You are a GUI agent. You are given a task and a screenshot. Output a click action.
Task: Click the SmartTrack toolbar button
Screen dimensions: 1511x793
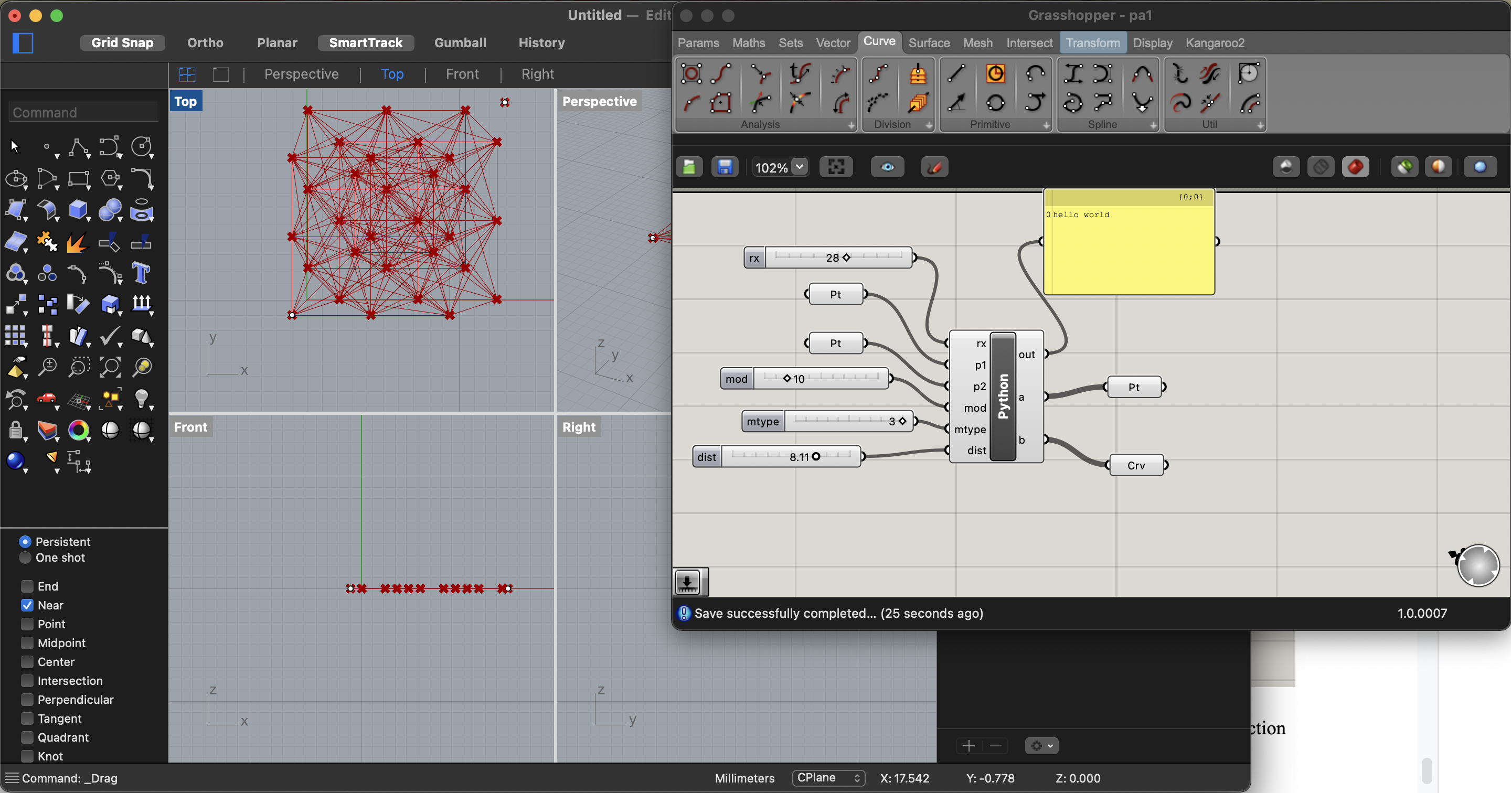point(367,42)
